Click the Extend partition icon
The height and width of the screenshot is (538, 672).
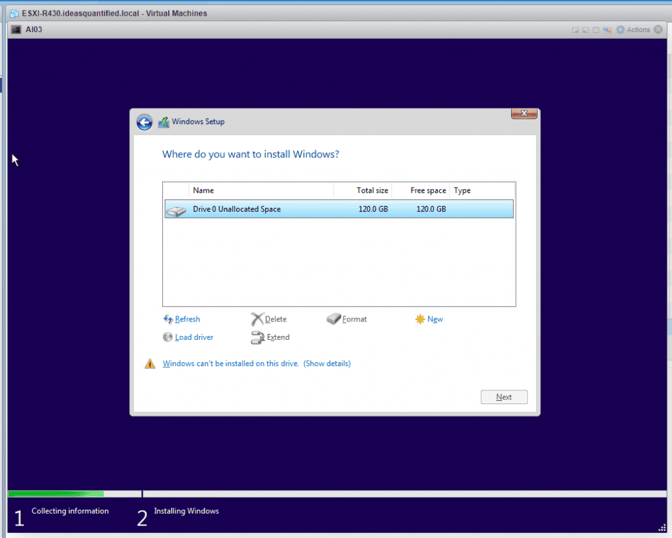(257, 337)
